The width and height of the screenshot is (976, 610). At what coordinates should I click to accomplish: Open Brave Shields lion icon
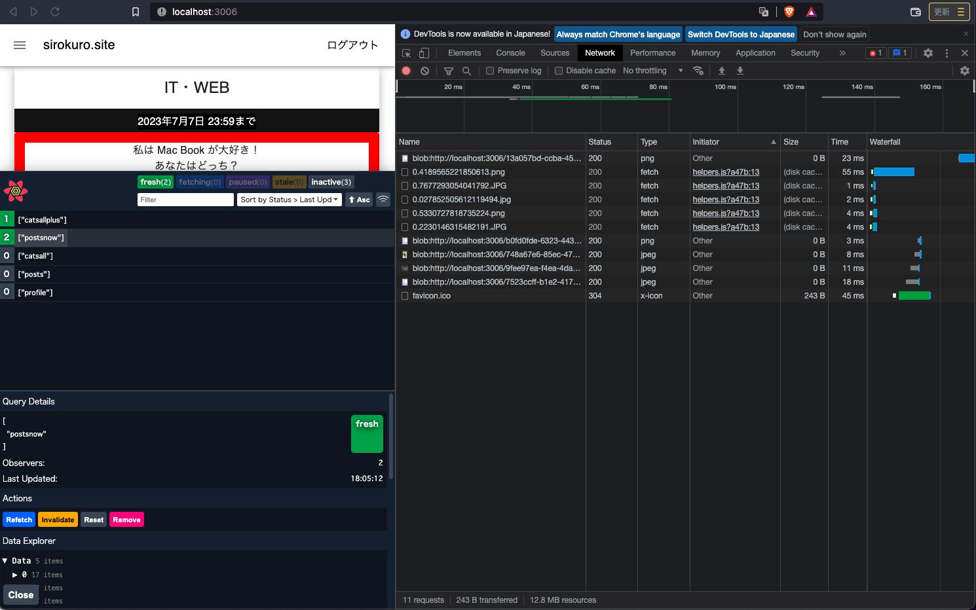point(789,12)
